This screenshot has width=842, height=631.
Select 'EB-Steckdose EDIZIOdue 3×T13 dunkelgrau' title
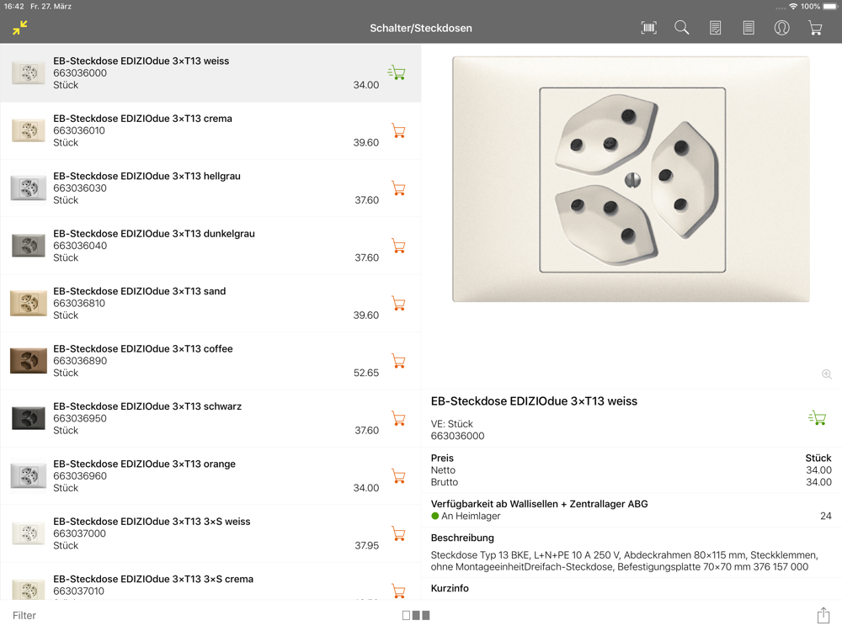click(x=154, y=233)
